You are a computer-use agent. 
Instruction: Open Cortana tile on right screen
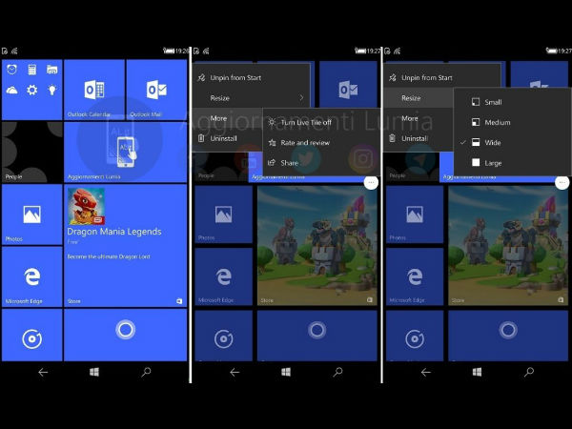pyautogui.click(x=508, y=336)
